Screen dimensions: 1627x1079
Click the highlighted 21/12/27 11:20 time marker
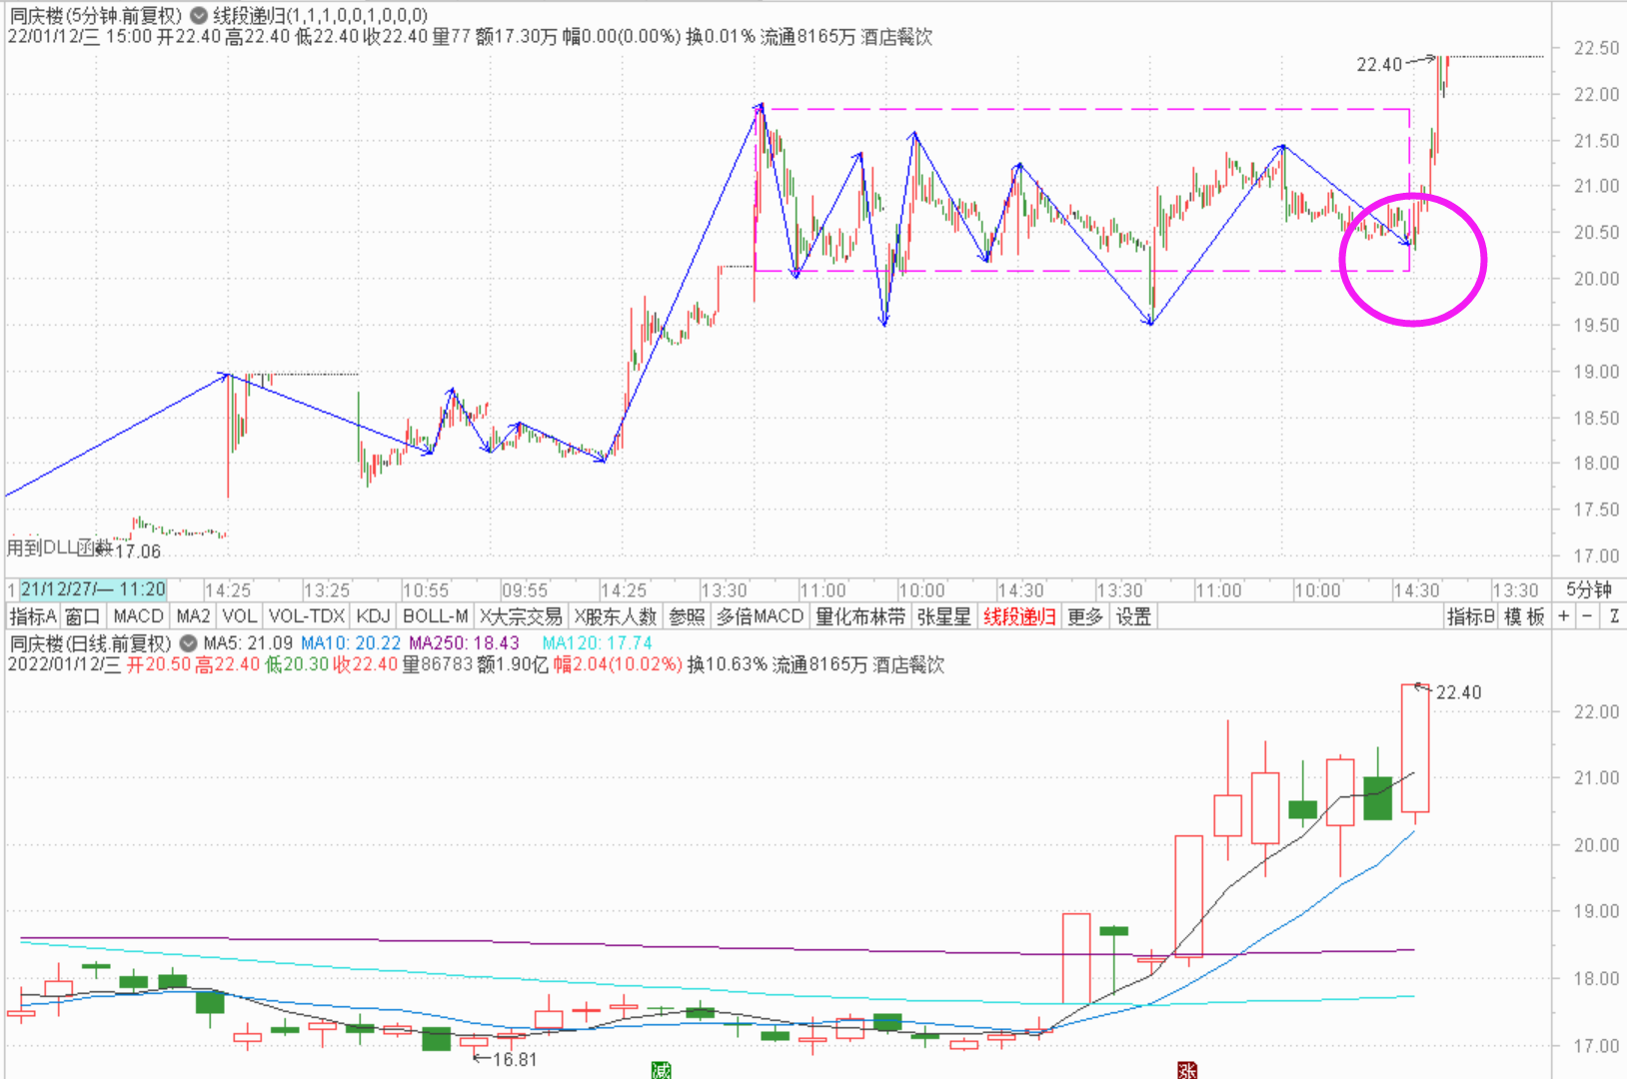pyautogui.click(x=92, y=589)
